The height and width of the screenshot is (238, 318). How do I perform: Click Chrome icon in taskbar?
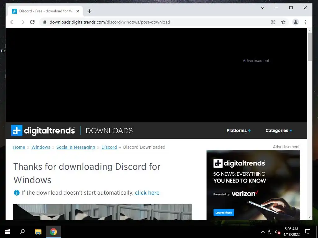click(x=53, y=232)
